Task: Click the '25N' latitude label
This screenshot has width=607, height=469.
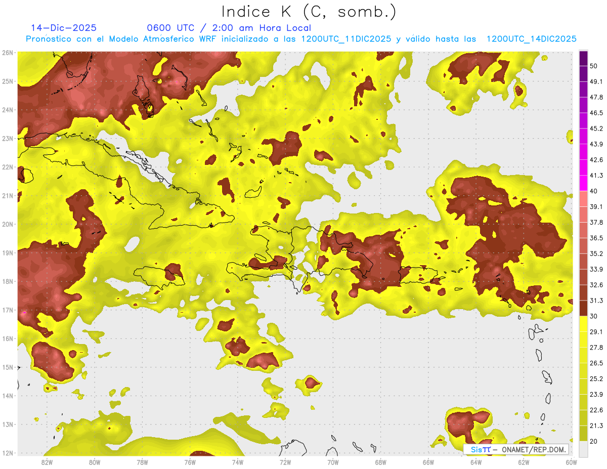Action: [x=8, y=81]
